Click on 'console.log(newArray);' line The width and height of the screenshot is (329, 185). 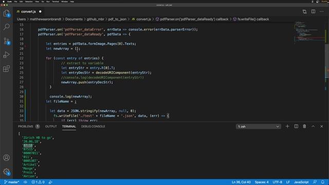point(71,97)
